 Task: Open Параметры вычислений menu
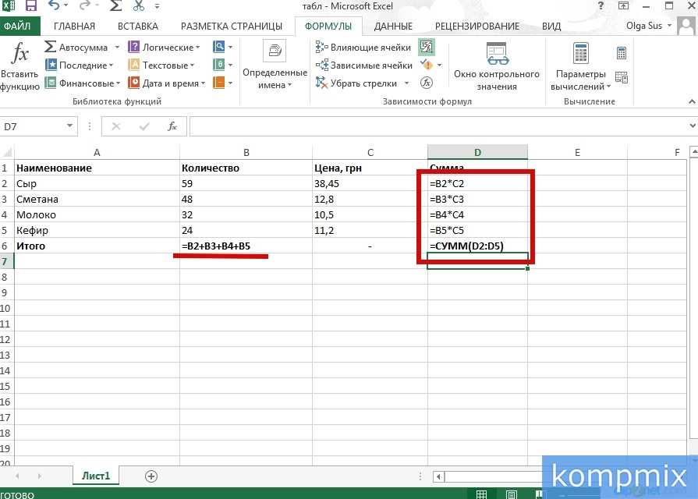coord(580,66)
